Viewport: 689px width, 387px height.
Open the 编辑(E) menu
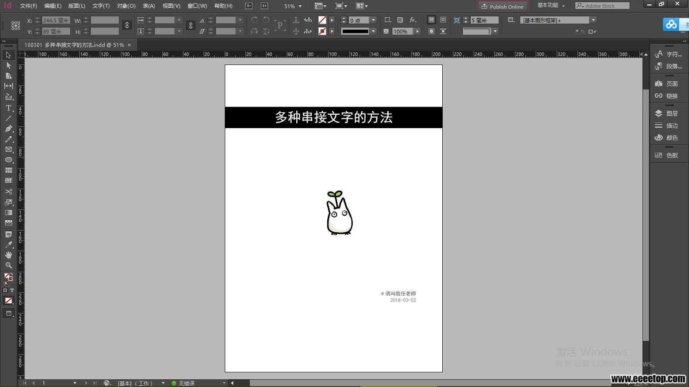[53, 6]
